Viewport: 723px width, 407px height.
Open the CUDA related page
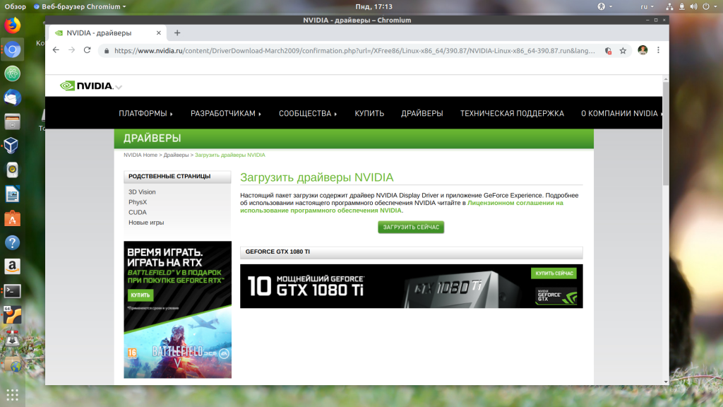138,212
